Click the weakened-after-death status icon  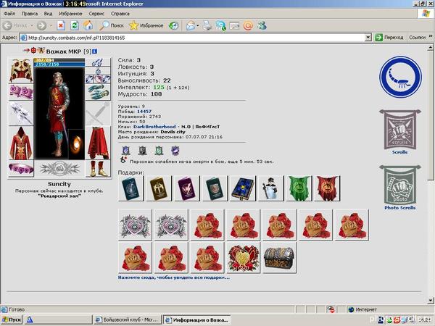coord(123,159)
